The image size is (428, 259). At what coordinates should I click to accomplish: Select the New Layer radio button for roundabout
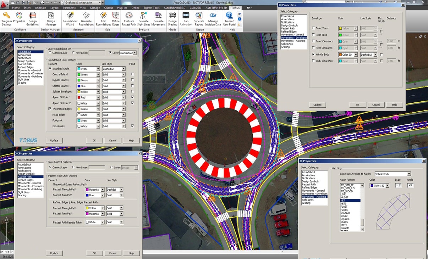[x=73, y=53]
